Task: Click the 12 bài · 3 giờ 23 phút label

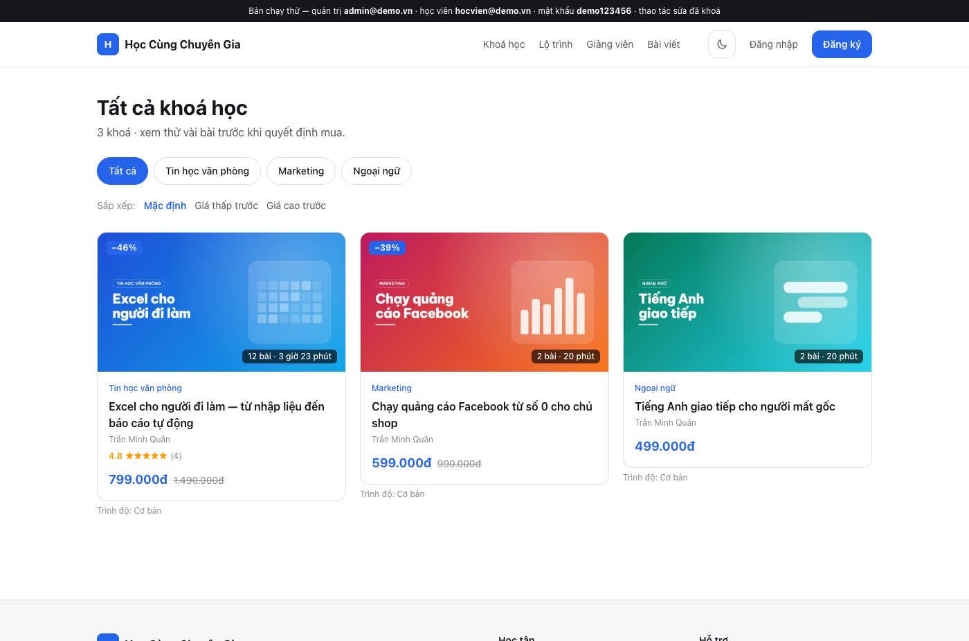Action: click(290, 356)
